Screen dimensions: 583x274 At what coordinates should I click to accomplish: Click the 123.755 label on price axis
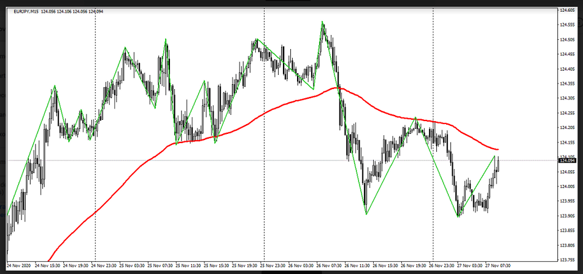[567, 260]
